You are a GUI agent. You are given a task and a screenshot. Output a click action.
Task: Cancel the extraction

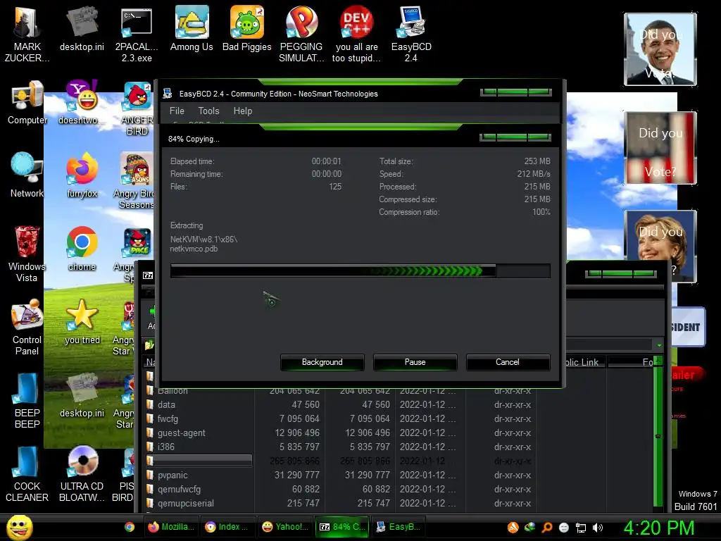(508, 362)
